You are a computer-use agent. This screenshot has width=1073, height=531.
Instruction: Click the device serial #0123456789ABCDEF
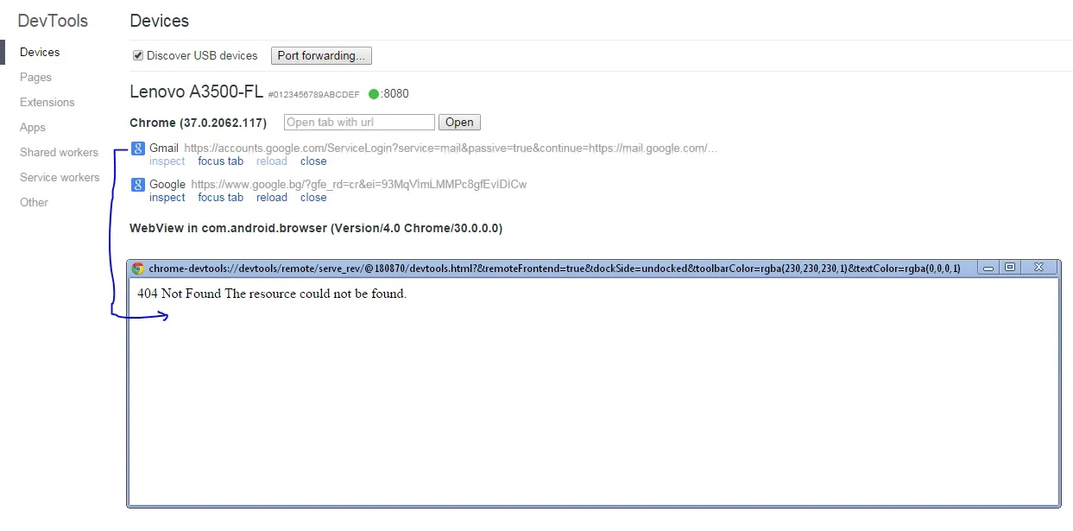(313, 95)
